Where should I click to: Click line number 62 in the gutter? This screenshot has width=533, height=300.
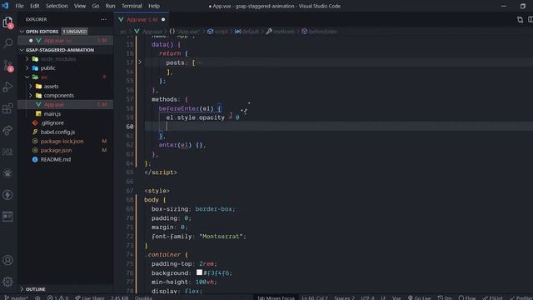pyautogui.click(x=130, y=145)
